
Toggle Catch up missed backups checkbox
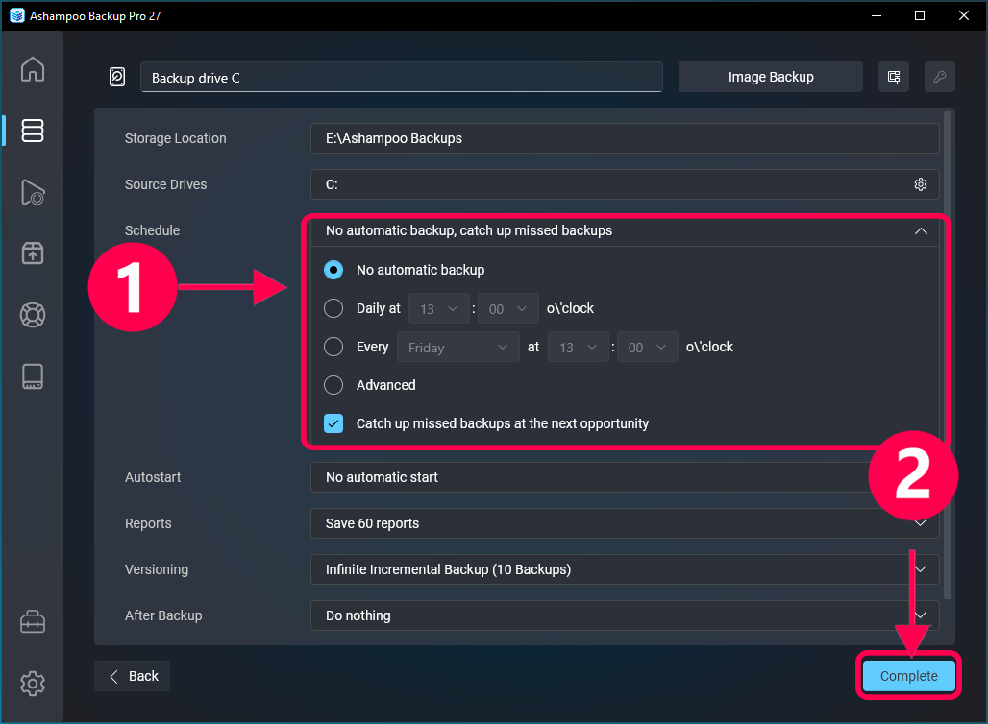click(333, 423)
